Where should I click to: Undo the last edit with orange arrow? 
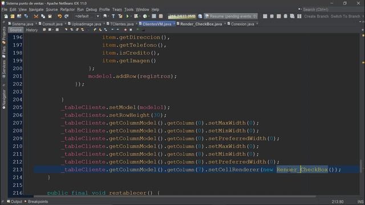coord(59,17)
